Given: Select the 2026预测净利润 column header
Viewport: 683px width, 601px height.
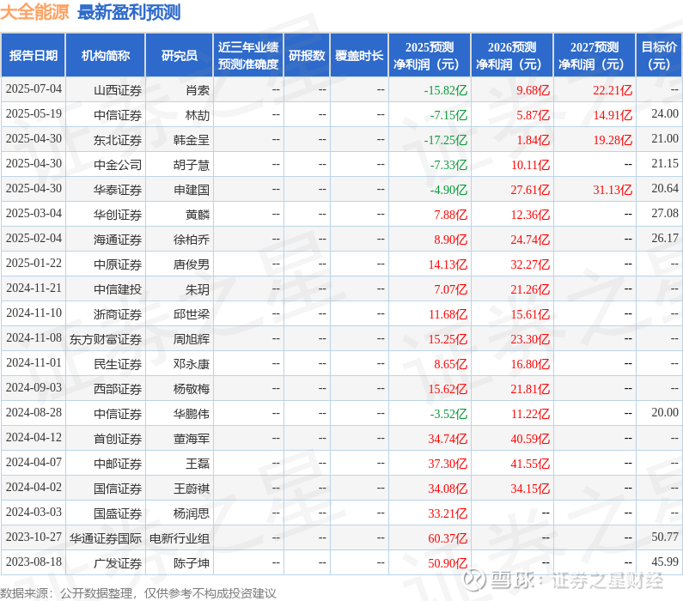Looking at the screenshot, I should click(x=512, y=56).
